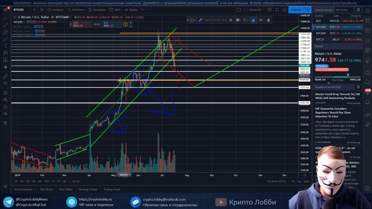Select the text annotation tool
The height and width of the screenshot is (209, 372).
point(5,46)
